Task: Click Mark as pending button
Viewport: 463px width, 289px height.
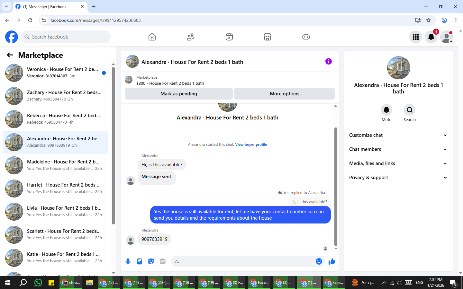Action: pos(178,94)
